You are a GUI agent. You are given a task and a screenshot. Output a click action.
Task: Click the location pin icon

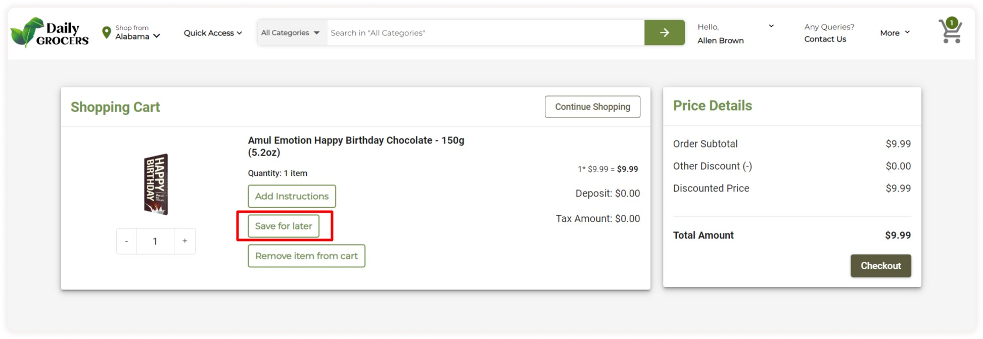click(x=106, y=33)
